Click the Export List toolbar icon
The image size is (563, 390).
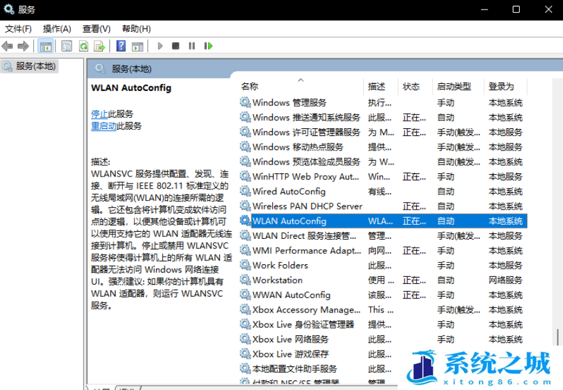click(99, 46)
